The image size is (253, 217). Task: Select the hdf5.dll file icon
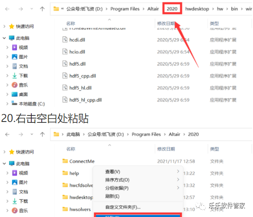coord(65,64)
